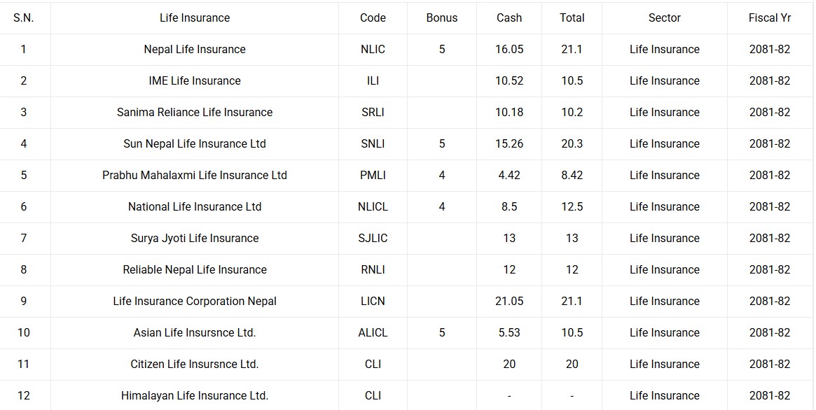Open Himalayan Life Insurance Ltd. entry
The image size is (816, 410).
point(195,395)
